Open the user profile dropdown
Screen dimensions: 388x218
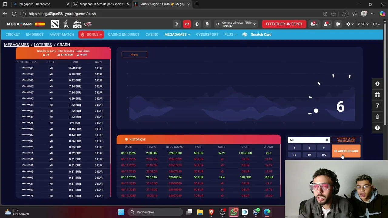coord(327,24)
